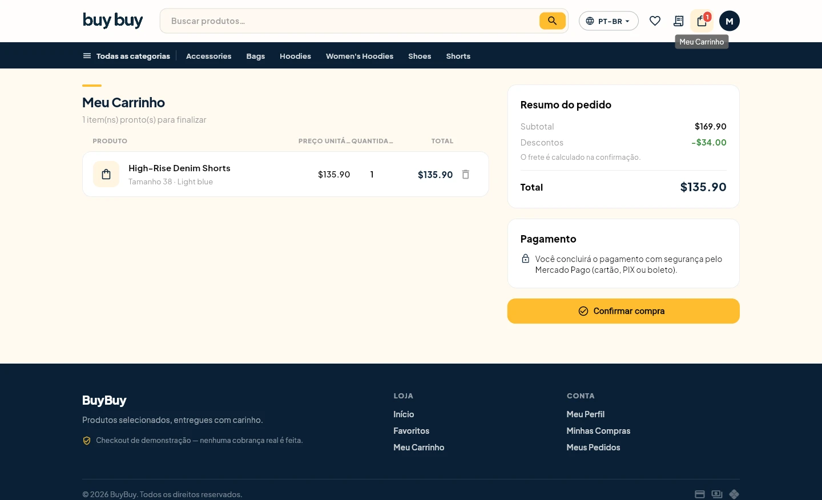Click footer Meu Carrinho link
Screen dimensions: 822x500
pyautogui.click(x=418, y=447)
